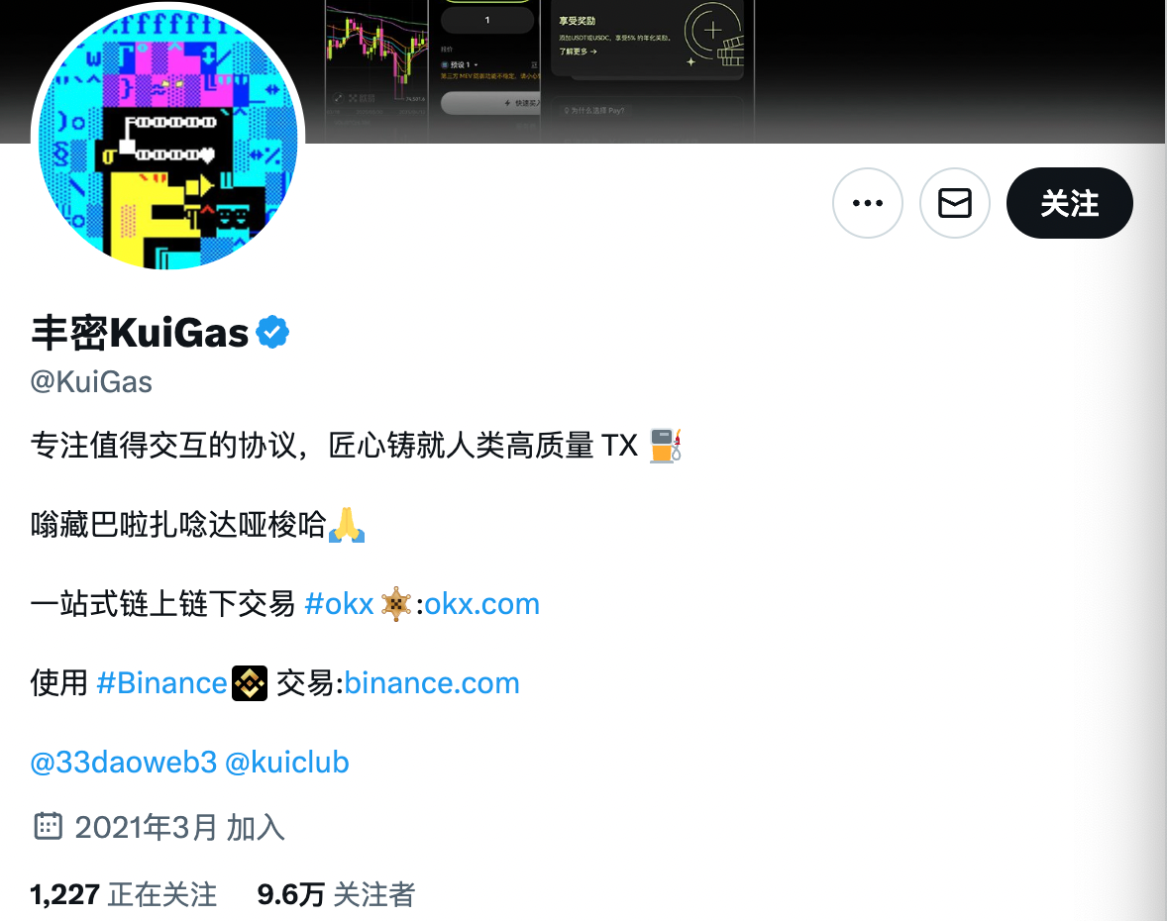Screen dimensions: 1167x921
Task: Click the Binance logo emoji
Action: (250, 683)
